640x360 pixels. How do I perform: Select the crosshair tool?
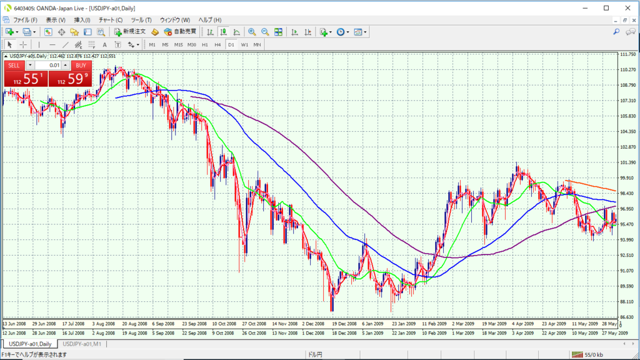tap(23, 45)
